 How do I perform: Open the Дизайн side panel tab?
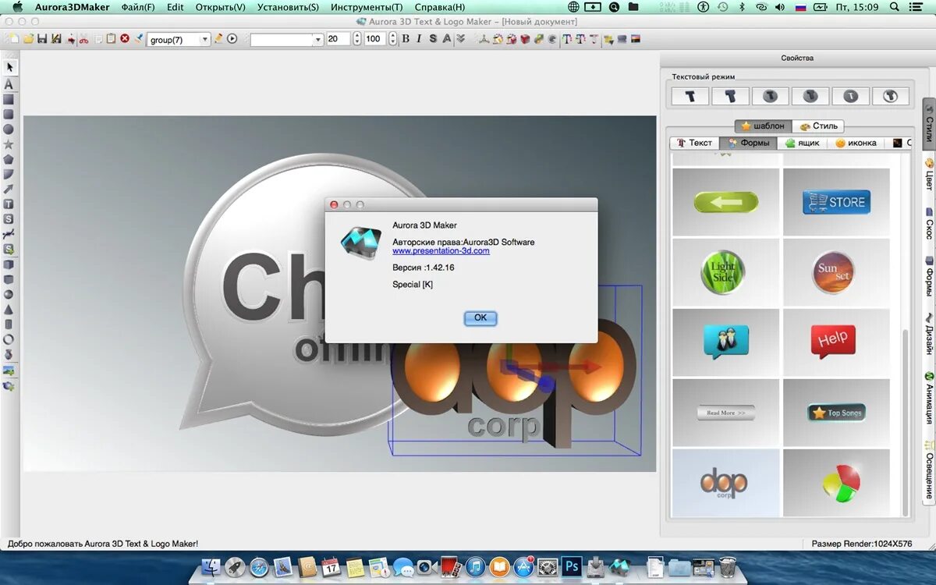click(929, 334)
